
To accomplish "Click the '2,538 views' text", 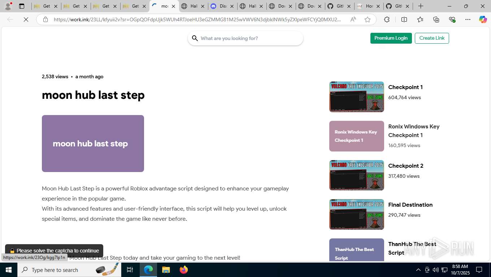I will [55, 76].
